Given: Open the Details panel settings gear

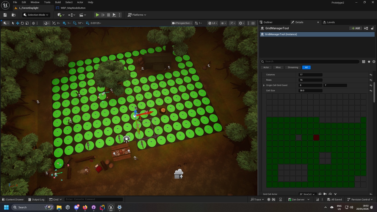Looking at the screenshot, I should pos(374,62).
